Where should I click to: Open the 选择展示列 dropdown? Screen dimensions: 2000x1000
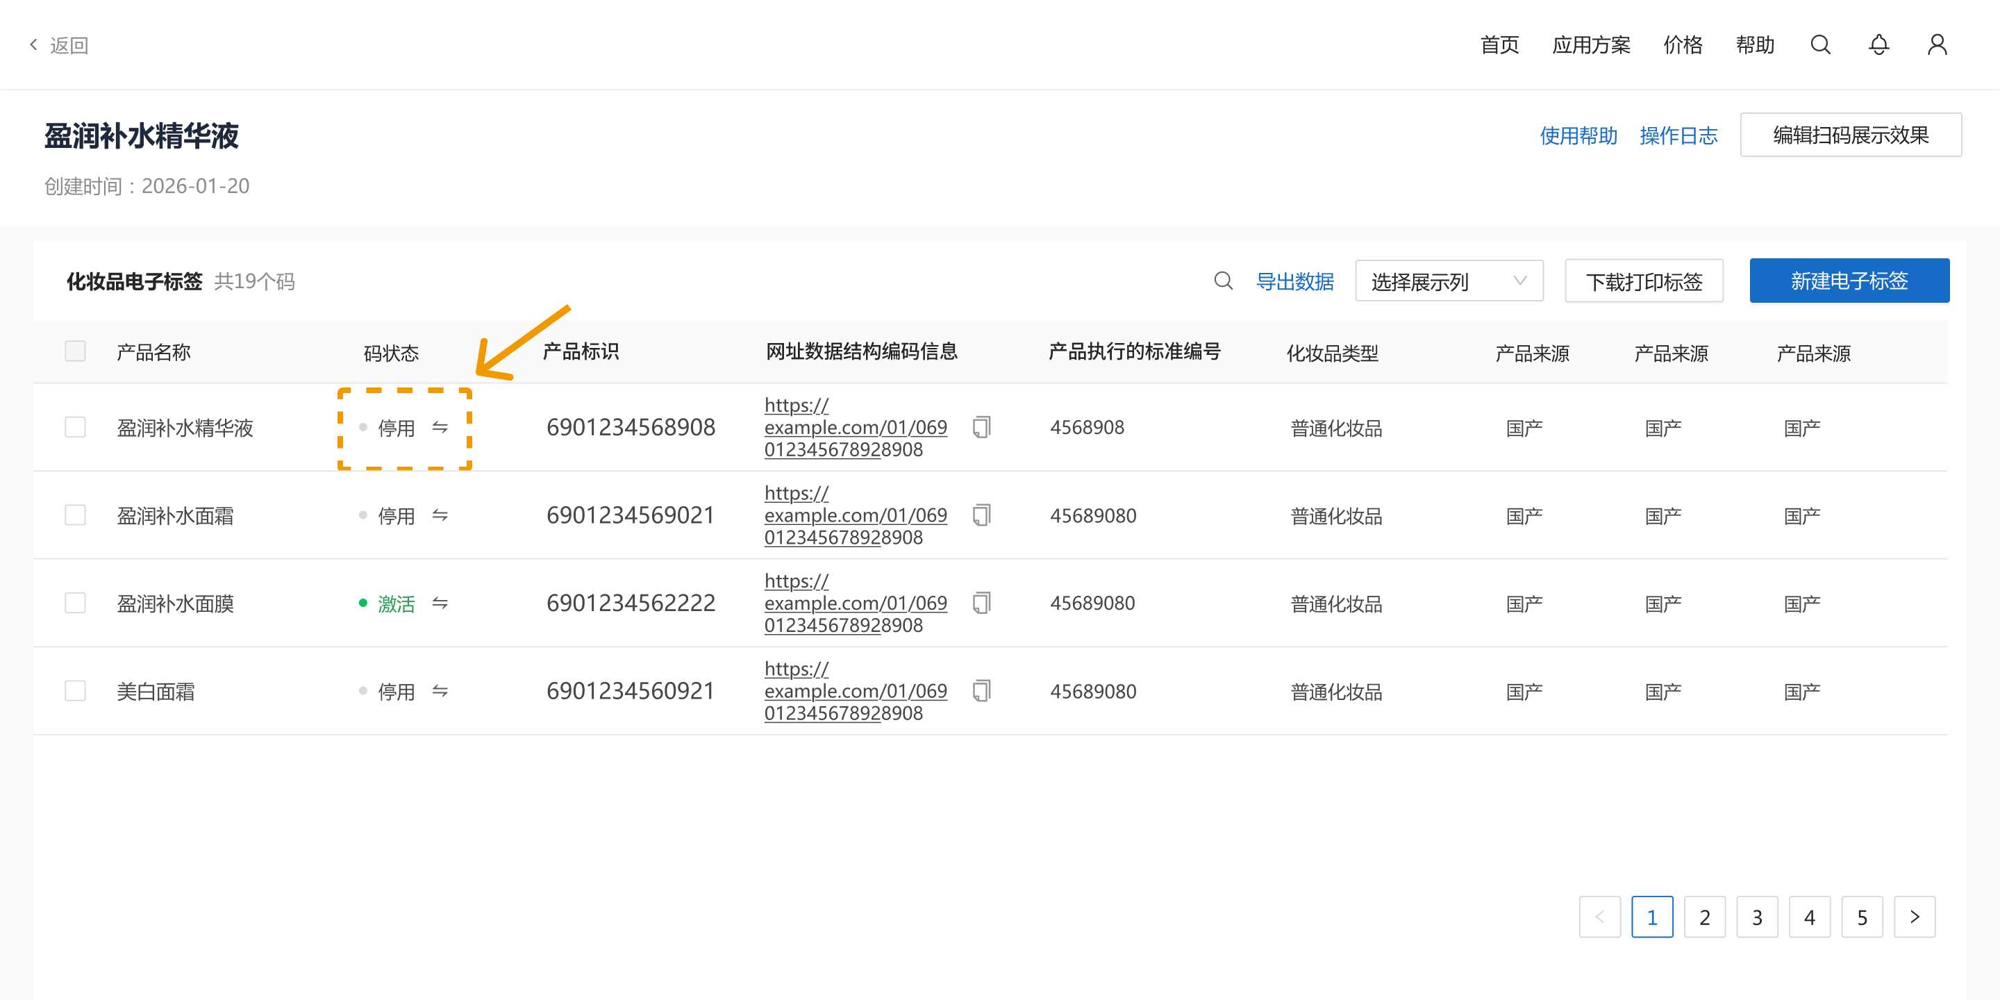click(1448, 281)
